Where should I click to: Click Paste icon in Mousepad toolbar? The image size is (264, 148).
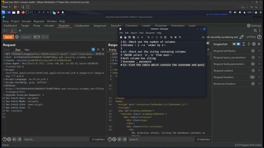pos(165,37)
